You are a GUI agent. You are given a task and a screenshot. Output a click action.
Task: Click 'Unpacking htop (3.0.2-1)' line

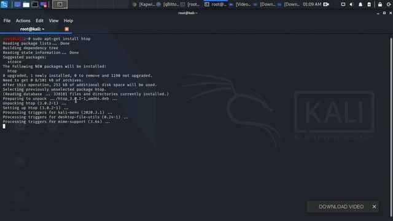34,103
